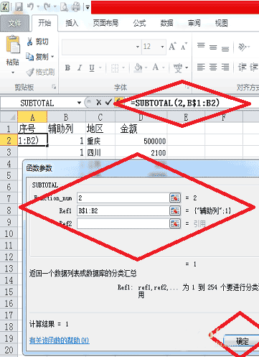Screen dimensions: 259x357
Task: Click the quick print printer icon
Action: coord(76,7)
